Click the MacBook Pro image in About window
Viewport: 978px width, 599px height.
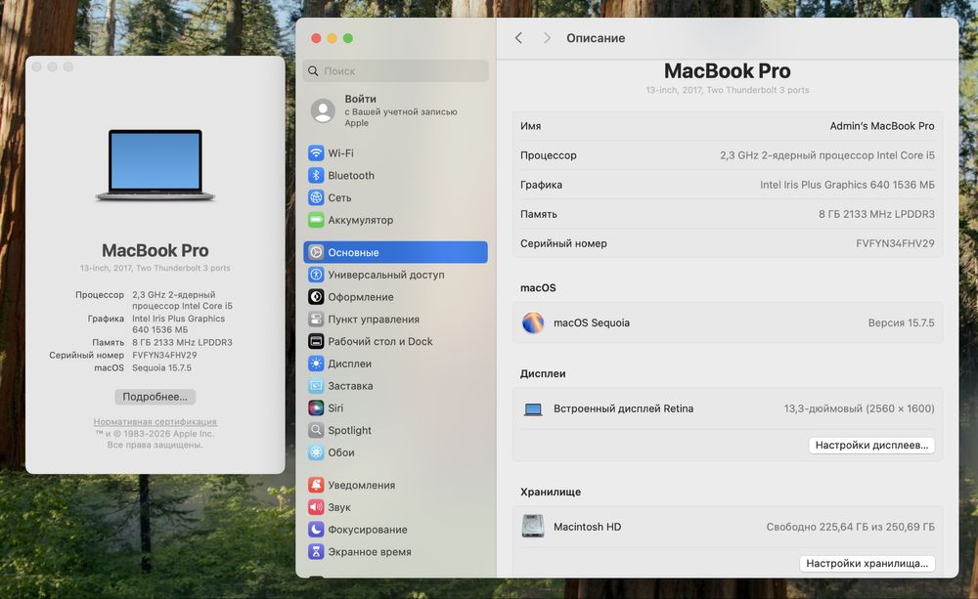(x=156, y=165)
